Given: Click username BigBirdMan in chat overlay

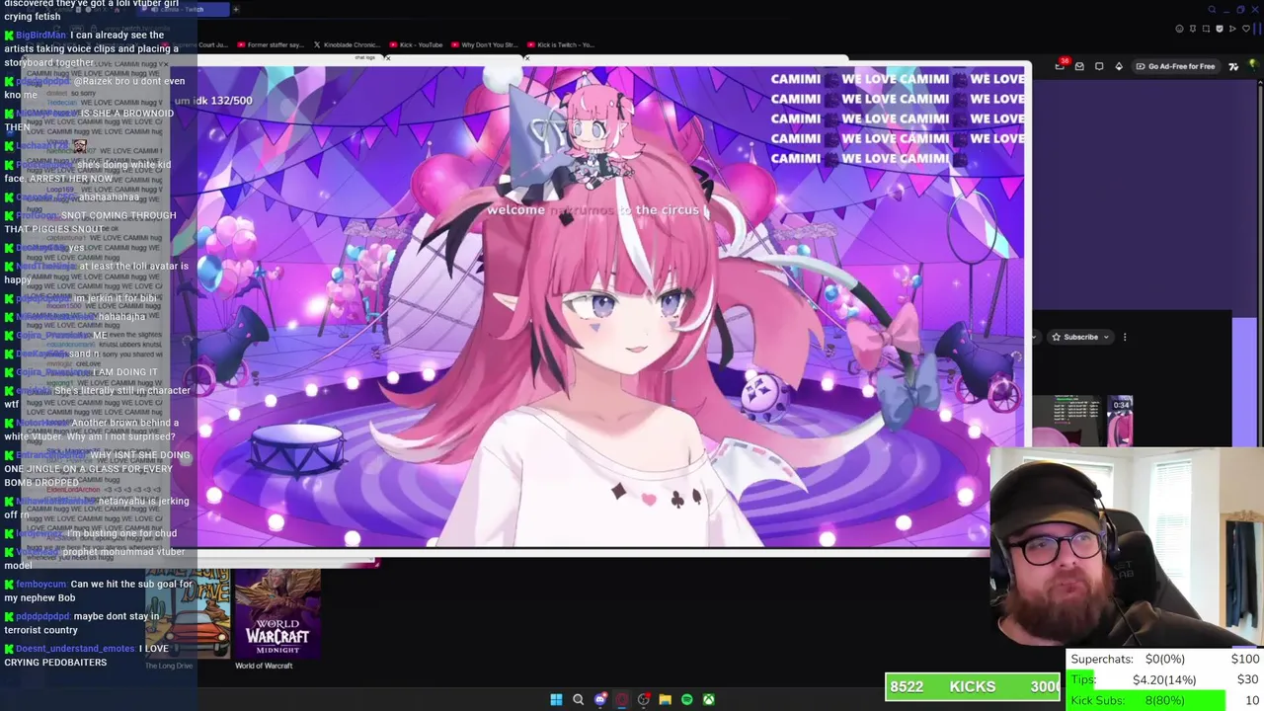Looking at the screenshot, I should (39, 36).
